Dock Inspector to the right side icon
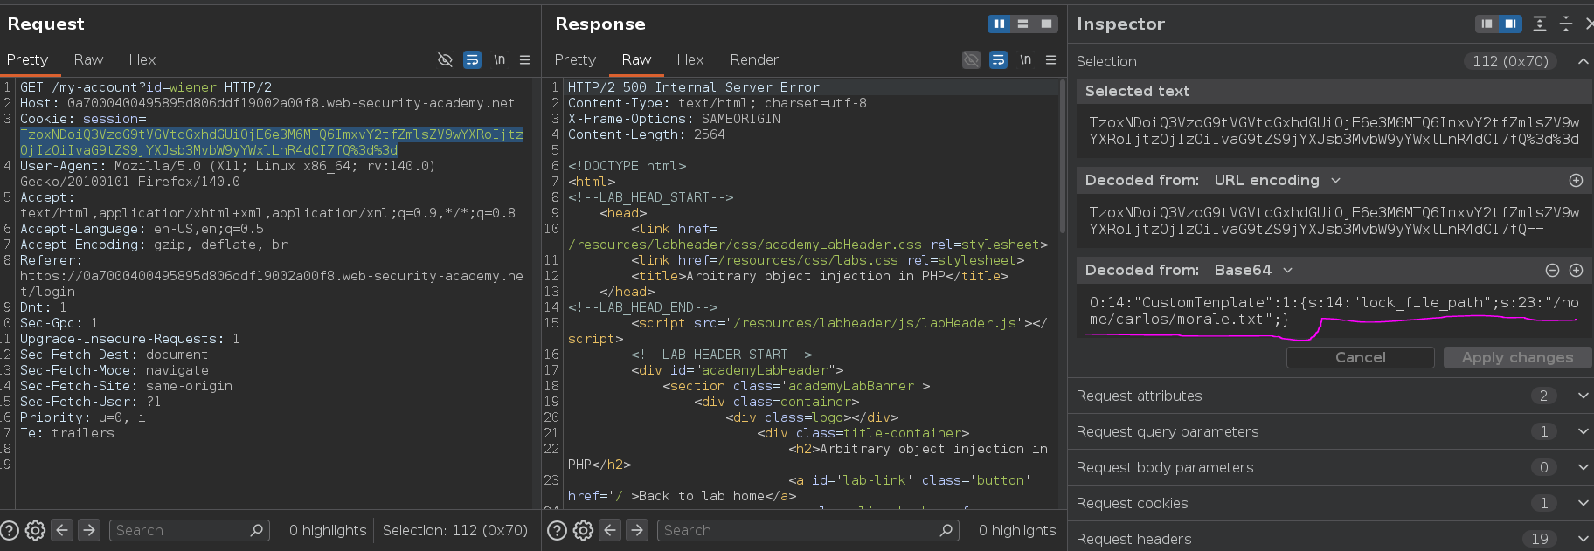The height and width of the screenshot is (551, 1594). tap(1510, 24)
